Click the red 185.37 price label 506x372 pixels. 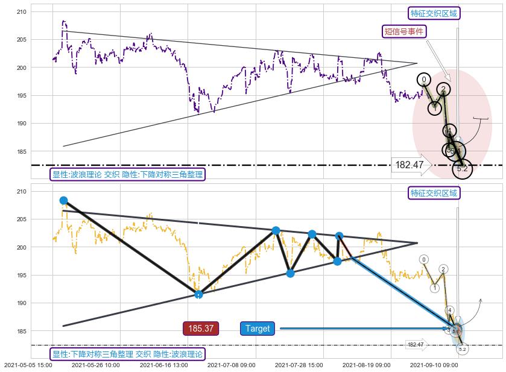pos(201,329)
